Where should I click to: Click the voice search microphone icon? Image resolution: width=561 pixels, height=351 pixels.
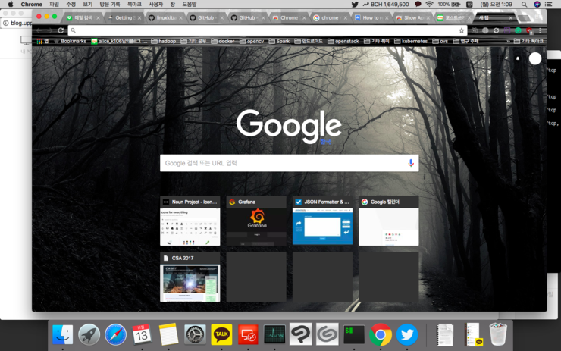[x=411, y=163]
